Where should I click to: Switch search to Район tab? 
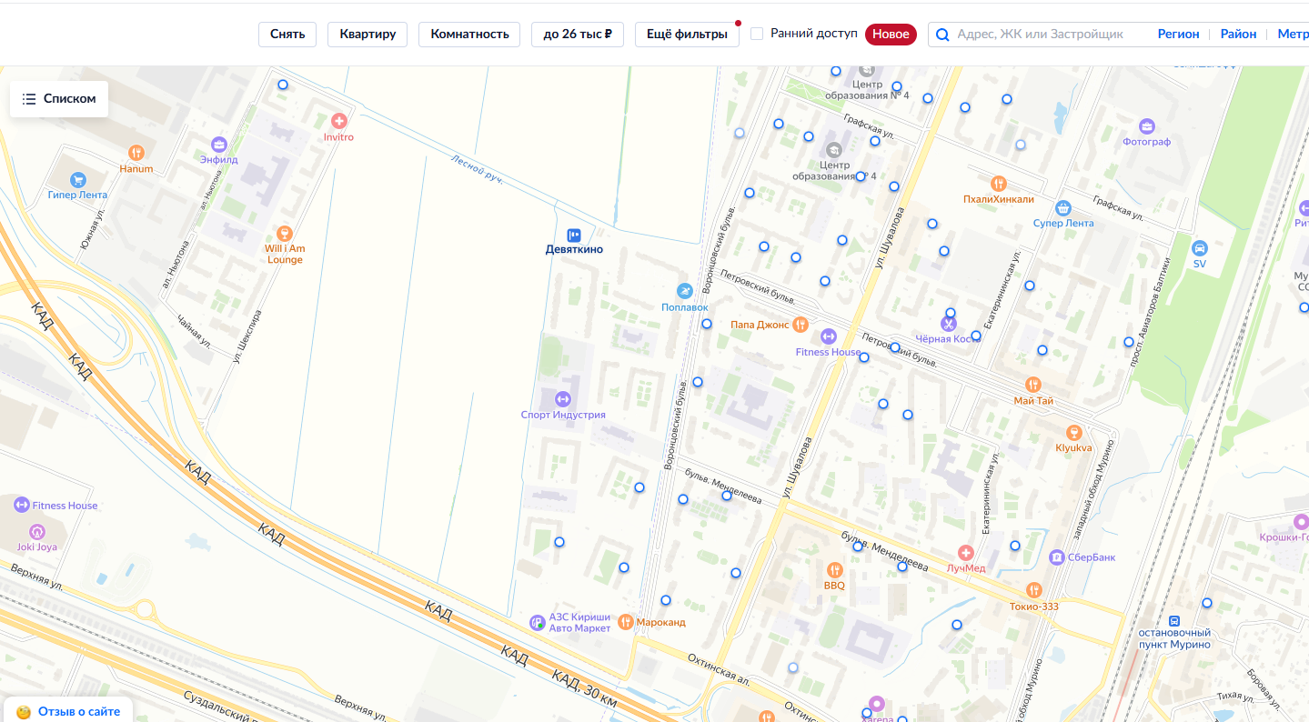point(1238,34)
